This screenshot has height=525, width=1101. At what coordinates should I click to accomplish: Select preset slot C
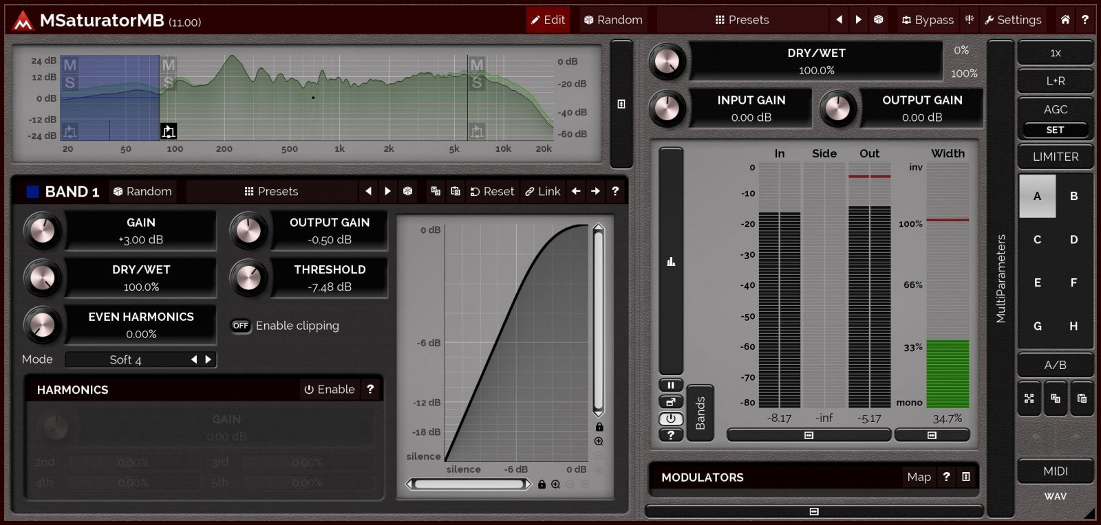click(x=1037, y=240)
